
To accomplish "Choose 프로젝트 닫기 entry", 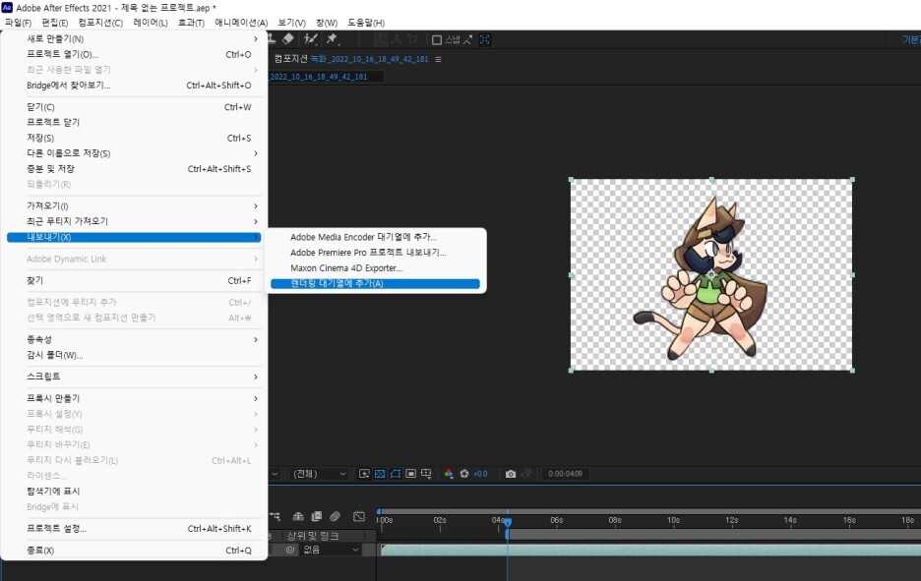I will point(134,122).
